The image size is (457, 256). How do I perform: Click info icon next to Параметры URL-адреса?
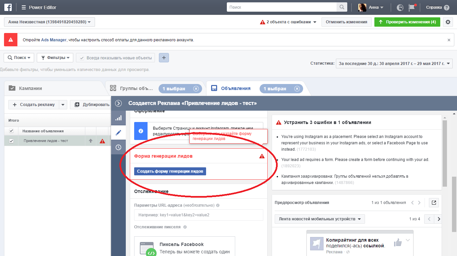tap(218, 206)
